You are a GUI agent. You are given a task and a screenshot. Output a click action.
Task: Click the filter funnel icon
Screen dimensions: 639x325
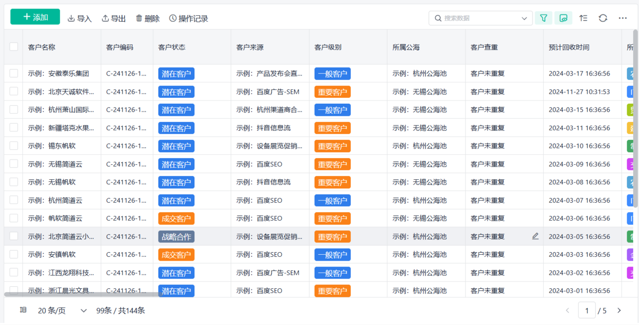tap(543, 18)
